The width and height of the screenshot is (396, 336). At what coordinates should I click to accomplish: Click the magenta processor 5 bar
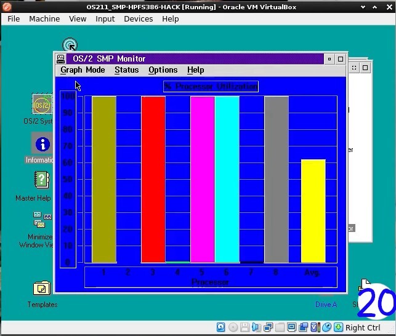203,180
